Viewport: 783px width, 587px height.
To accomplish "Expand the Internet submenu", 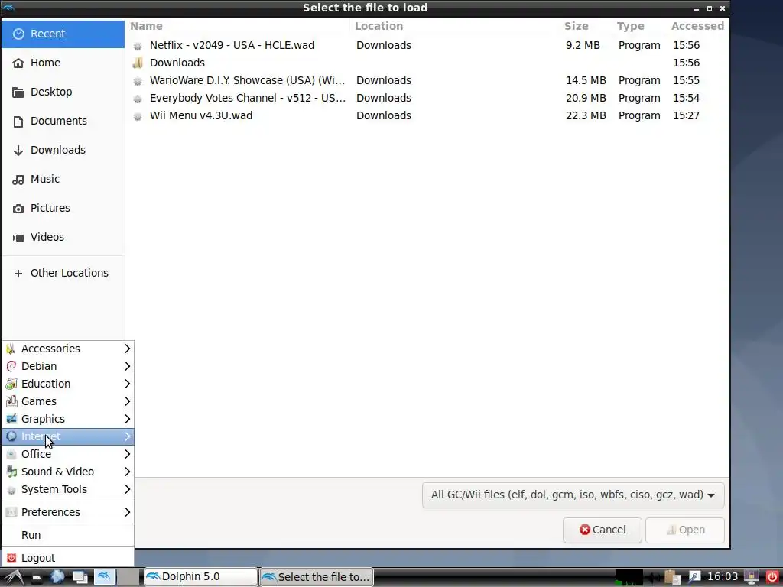I will [x=68, y=436].
